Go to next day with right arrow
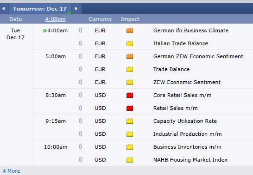The height and width of the screenshot is (175, 253). (76, 8)
